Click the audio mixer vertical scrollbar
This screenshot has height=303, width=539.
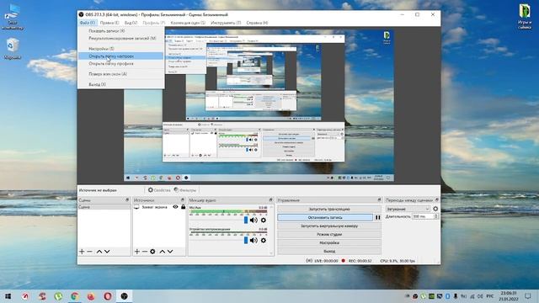pyautogui.click(x=271, y=230)
